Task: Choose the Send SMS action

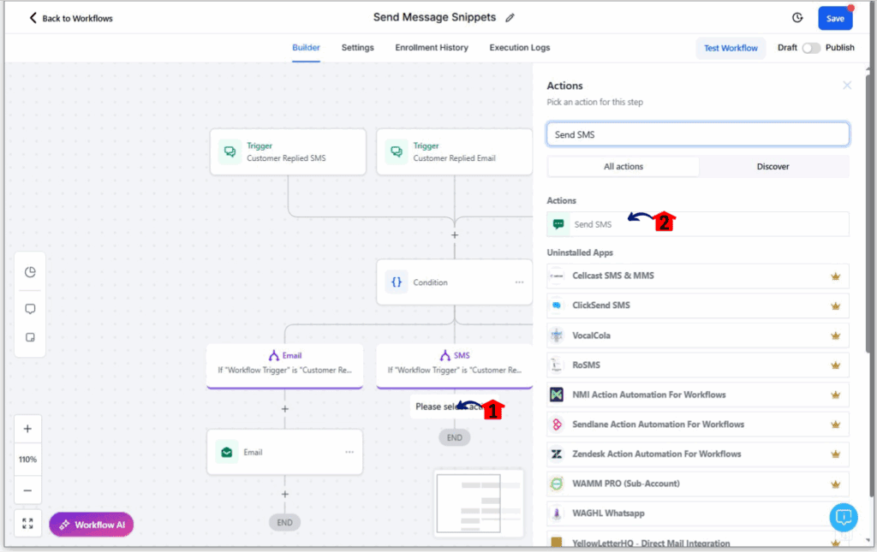Action: coord(697,224)
